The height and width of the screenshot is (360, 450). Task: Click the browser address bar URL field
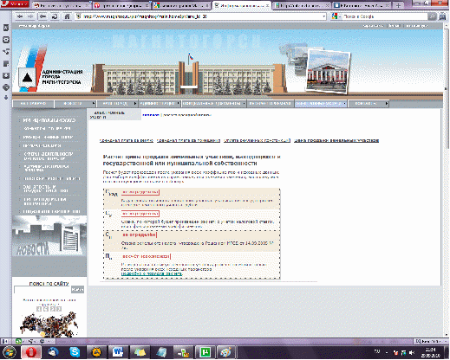[199, 16]
